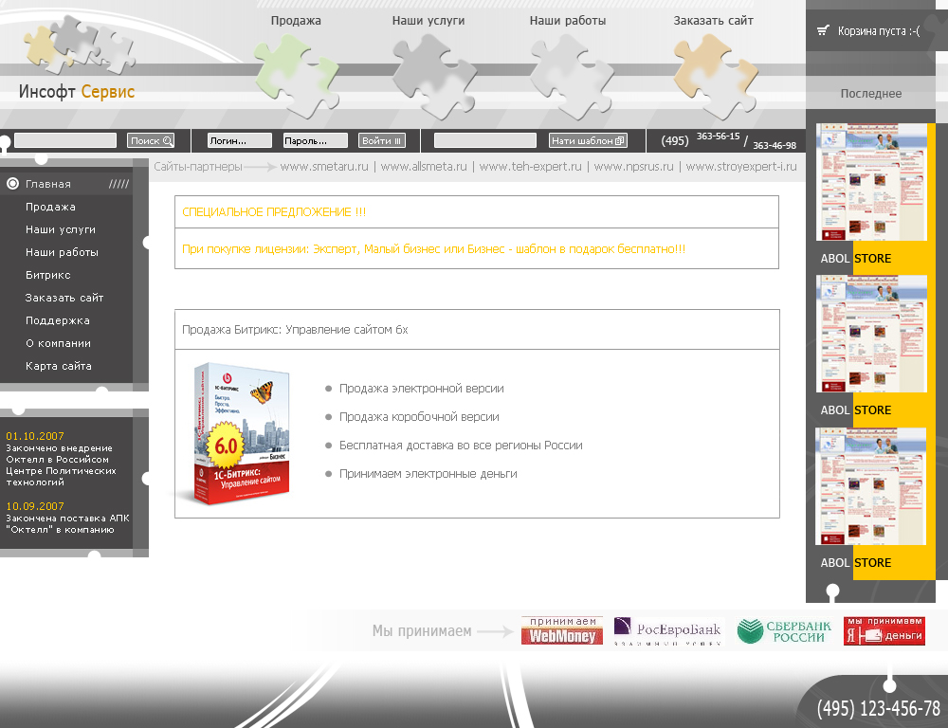Open the second ABOL STORE thumbnail
Screen dimensions: 948x728
pos(871,334)
